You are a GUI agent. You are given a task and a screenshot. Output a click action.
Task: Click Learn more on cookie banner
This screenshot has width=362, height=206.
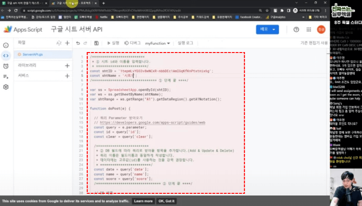point(143,201)
